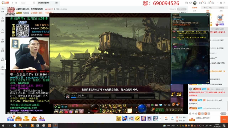228x128 pixels.
Task: Send the golden dragon gift
Action: click(119, 118)
